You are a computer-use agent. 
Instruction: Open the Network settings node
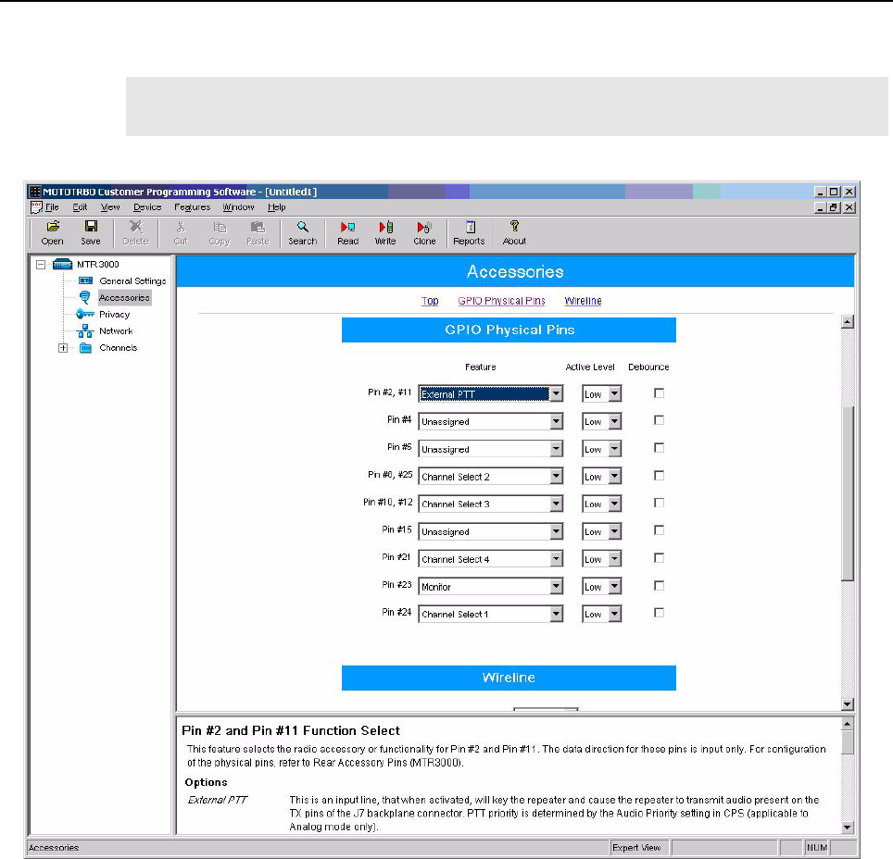tap(116, 330)
